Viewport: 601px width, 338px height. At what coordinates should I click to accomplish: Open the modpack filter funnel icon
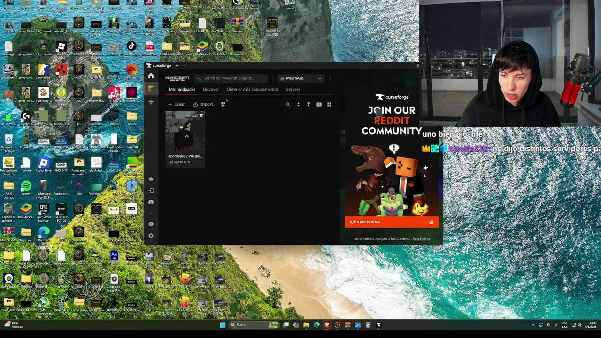(308, 104)
